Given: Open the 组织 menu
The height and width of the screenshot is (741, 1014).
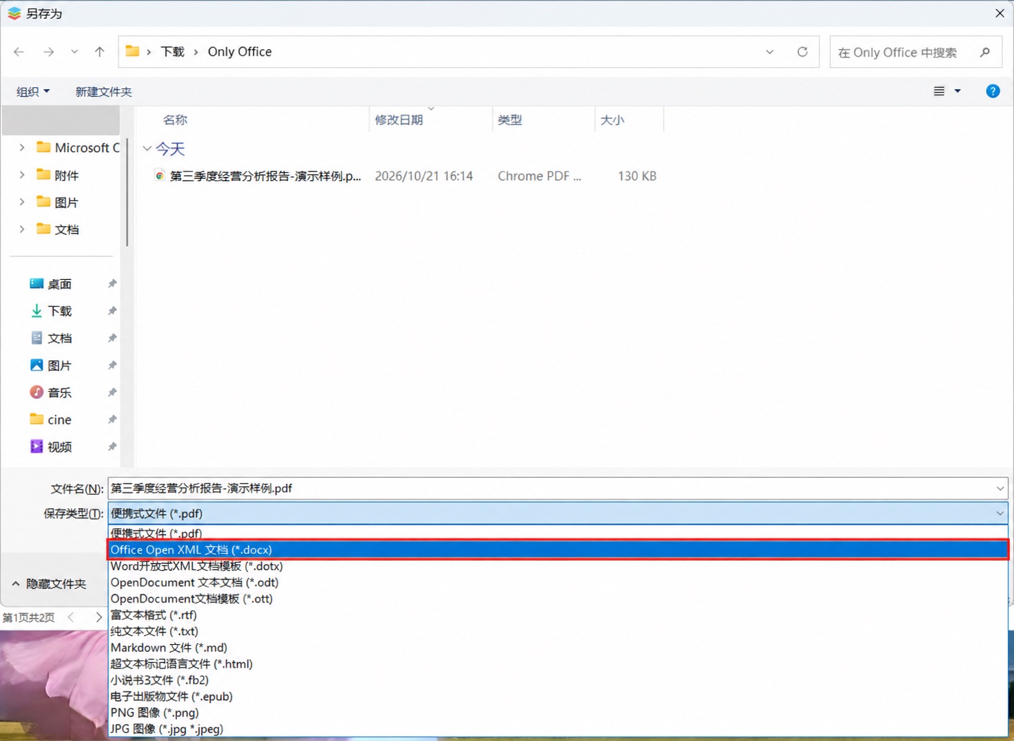Looking at the screenshot, I should coord(32,91).
